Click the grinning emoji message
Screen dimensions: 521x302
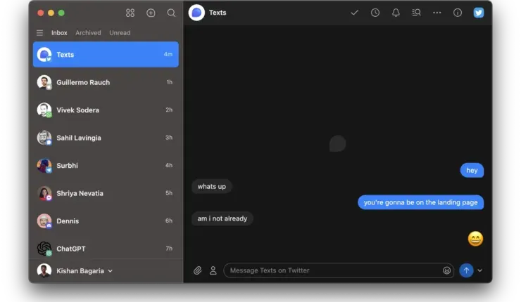[475, 239]
